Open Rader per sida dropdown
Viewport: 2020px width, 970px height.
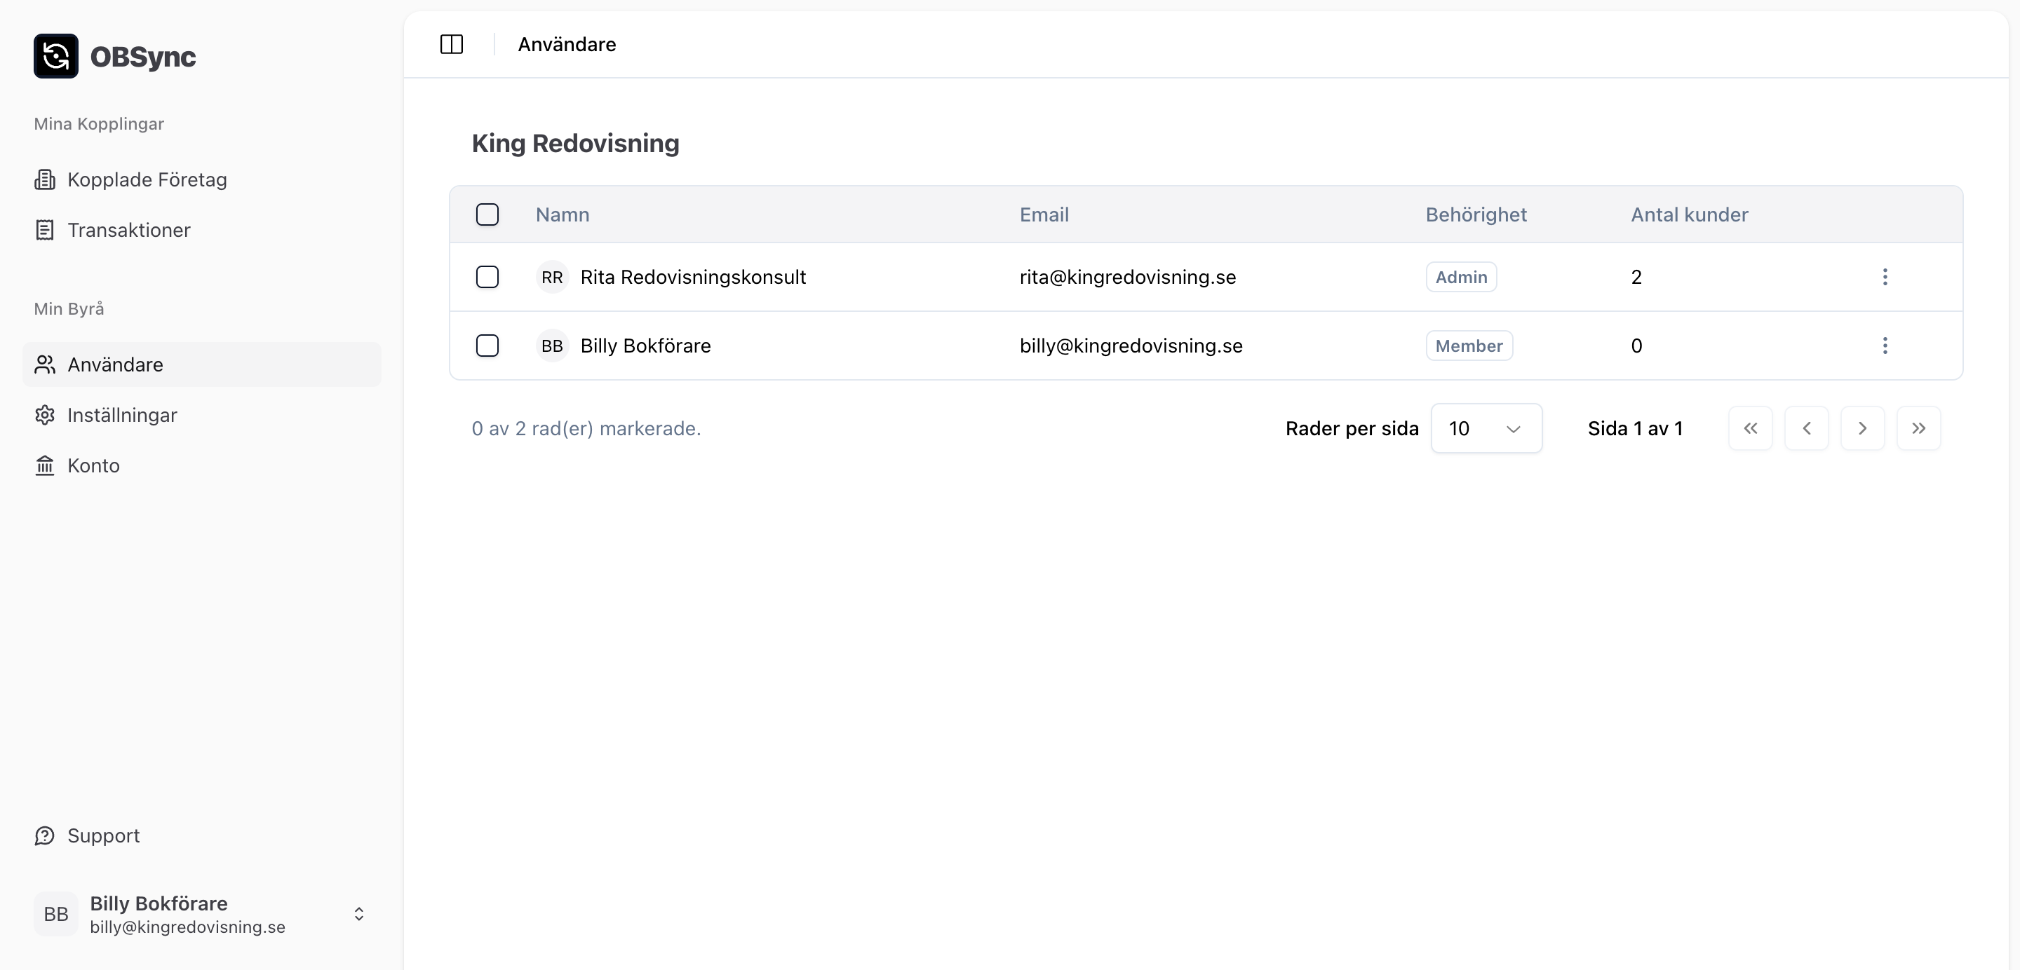click(x=1486, y=429)
